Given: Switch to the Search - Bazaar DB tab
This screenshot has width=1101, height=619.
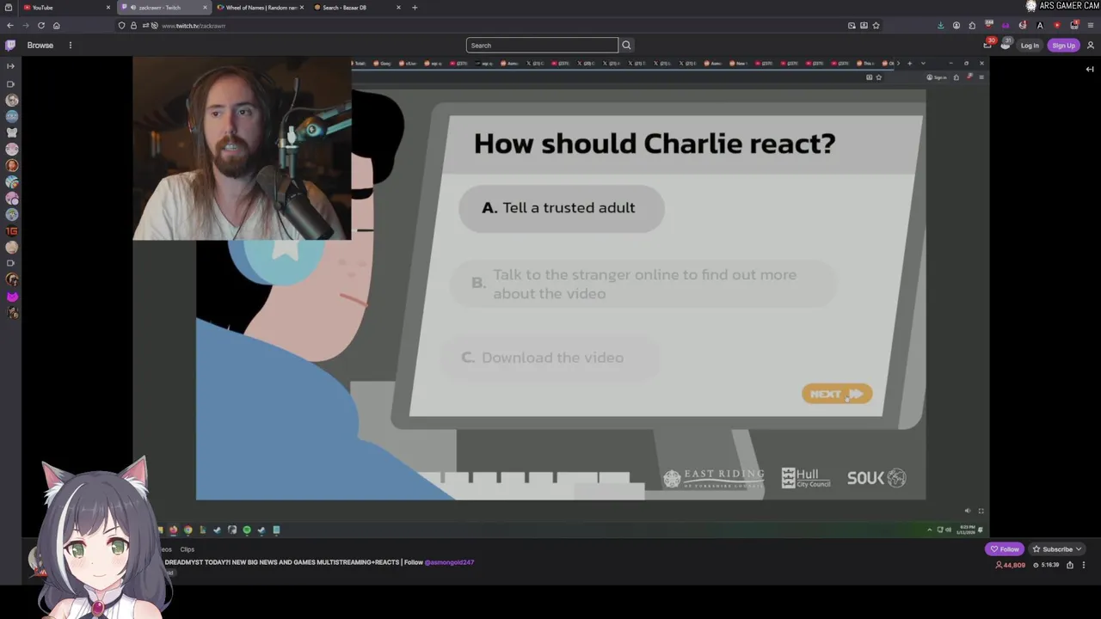Looking at the screenshot, I should (356, 8).
